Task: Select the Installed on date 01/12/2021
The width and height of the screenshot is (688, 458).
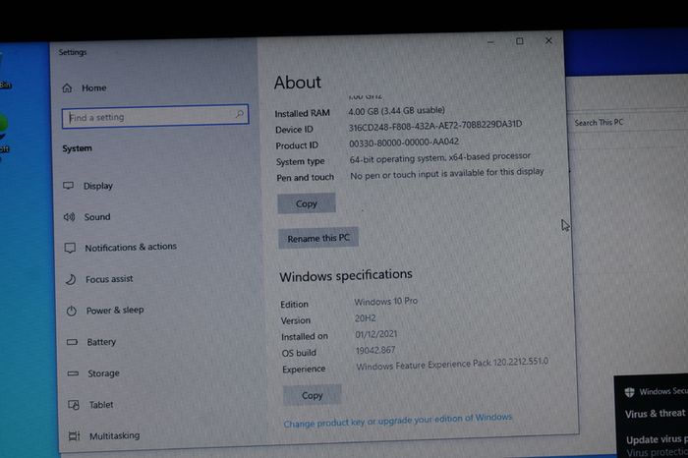Action: (x=376, y=334)
